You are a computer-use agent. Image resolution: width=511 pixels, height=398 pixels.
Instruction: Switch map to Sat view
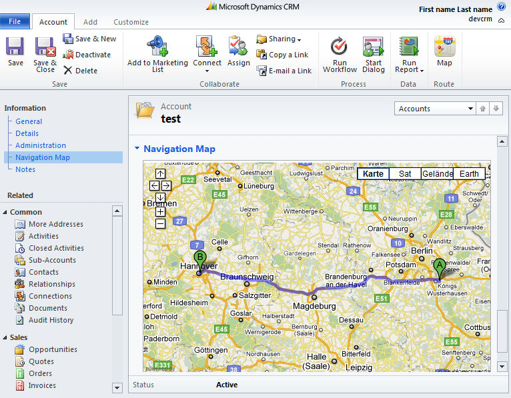tap(405, 174)
